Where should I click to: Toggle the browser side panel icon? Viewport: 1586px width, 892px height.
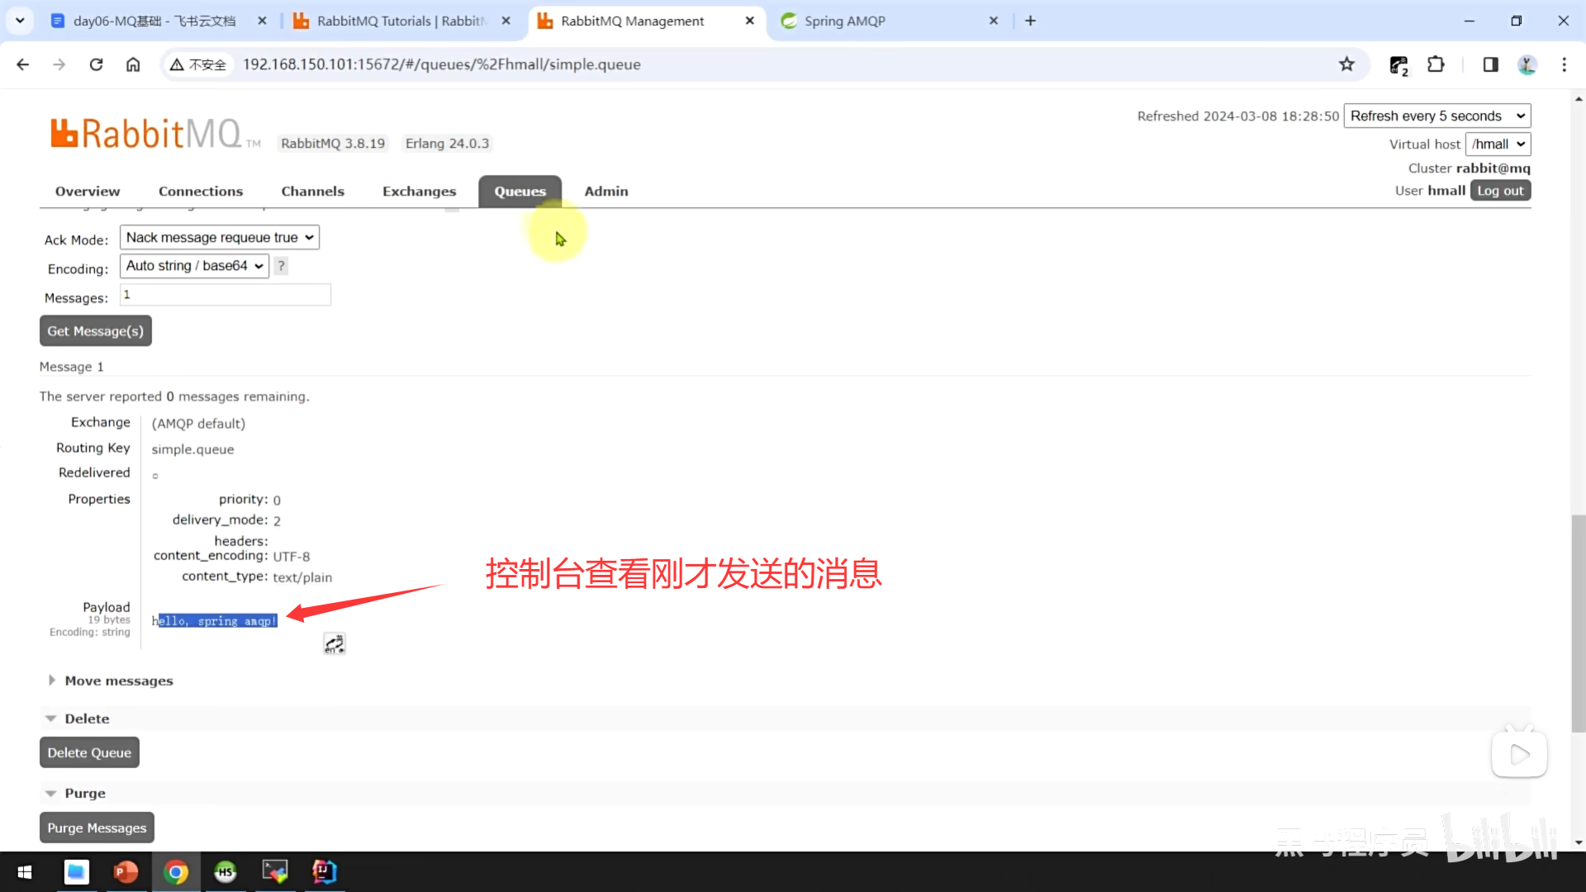coord(1490,64)
